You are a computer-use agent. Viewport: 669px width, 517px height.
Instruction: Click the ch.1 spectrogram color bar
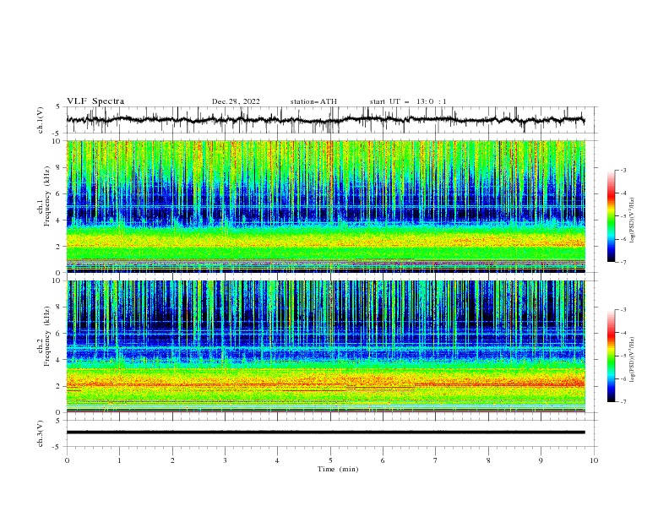coord(611,216)
